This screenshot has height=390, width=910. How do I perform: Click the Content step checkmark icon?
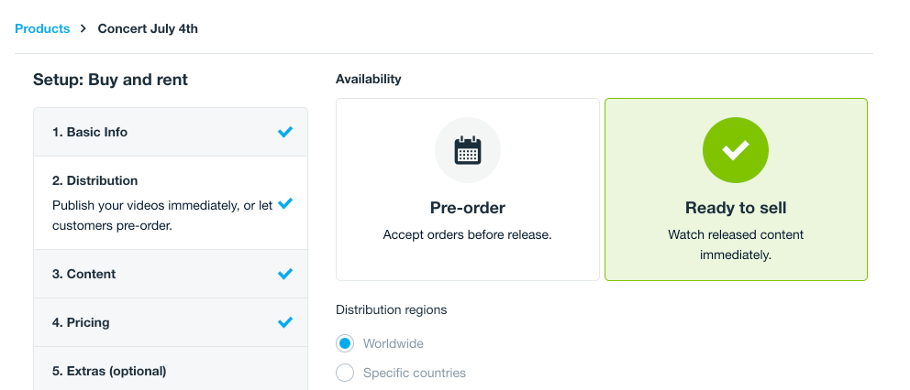pos(285,274)
